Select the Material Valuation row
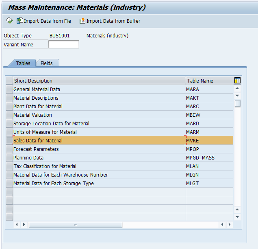The image size is (258, 249). pyautogui.click(x=33, y=115)
